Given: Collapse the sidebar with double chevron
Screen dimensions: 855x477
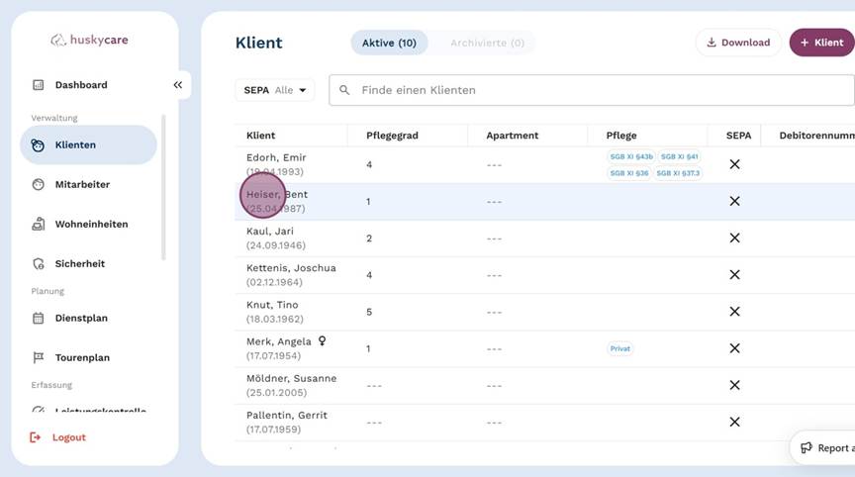Looking at the screenshot, I should tap(178, 85).
